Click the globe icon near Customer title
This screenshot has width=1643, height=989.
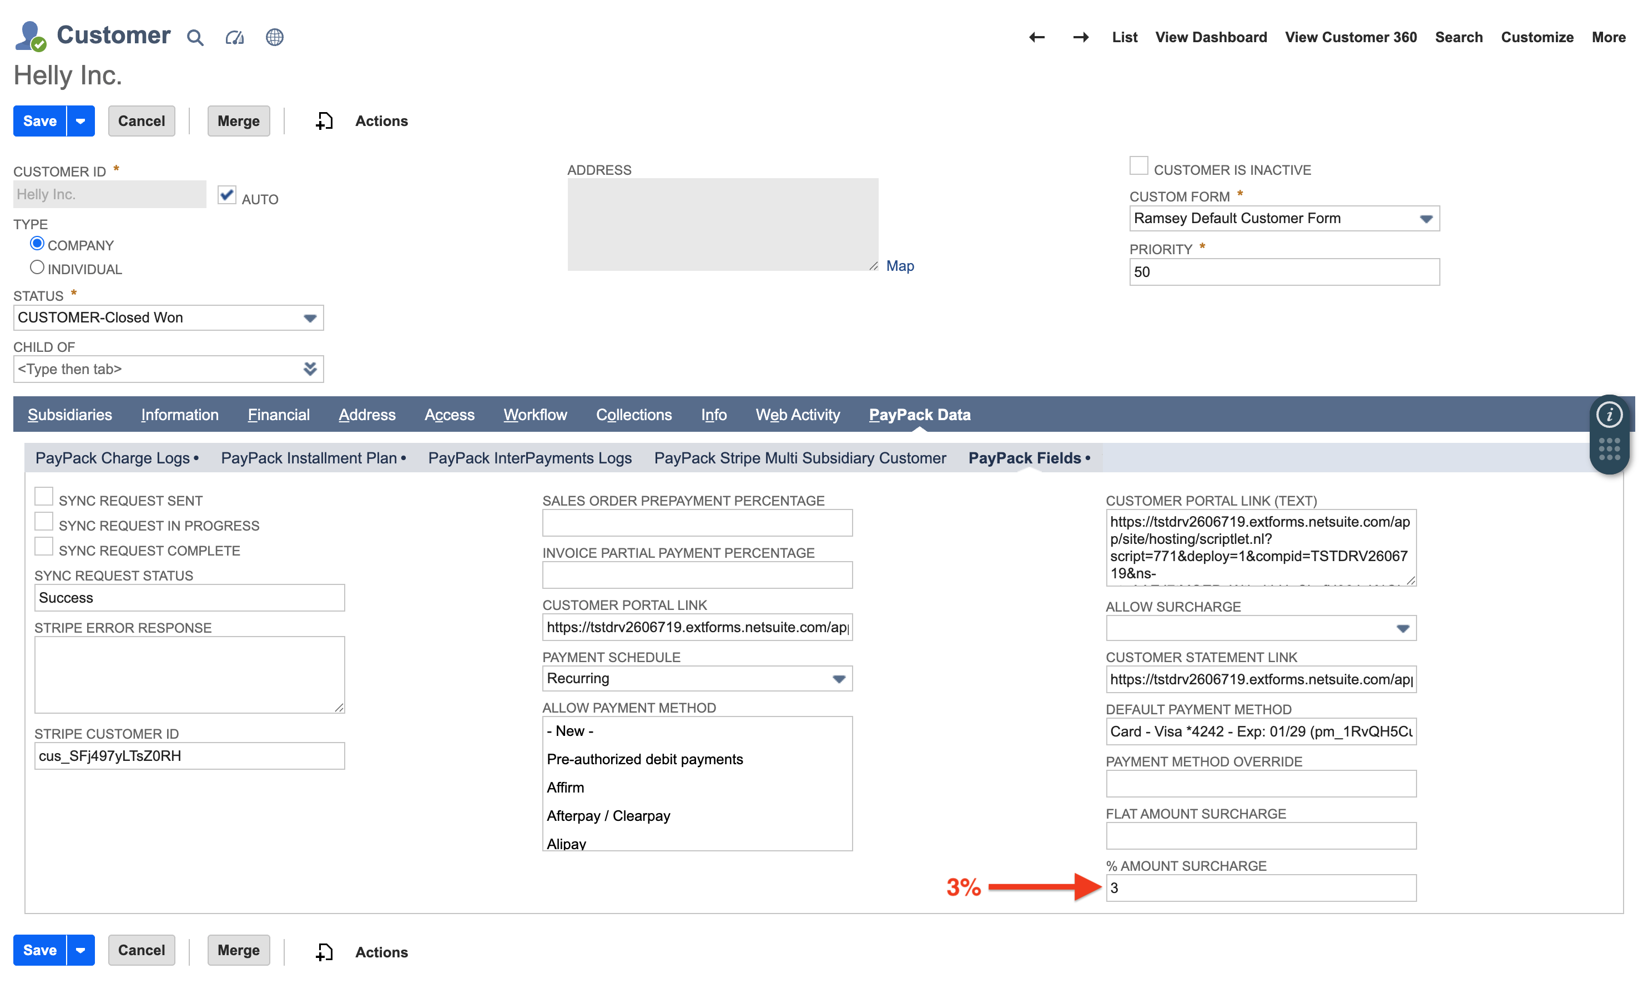coord(274,37)
